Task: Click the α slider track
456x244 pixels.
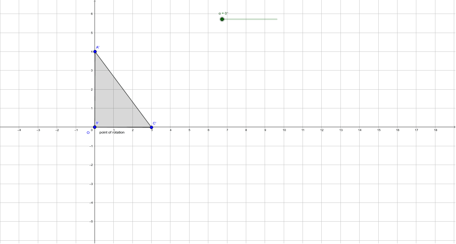Action: (x=250, y=19)
